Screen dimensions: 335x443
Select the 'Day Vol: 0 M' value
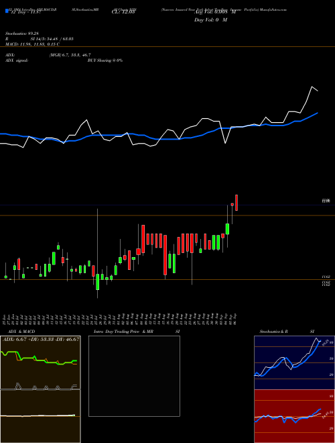click(x=210, y=20)
